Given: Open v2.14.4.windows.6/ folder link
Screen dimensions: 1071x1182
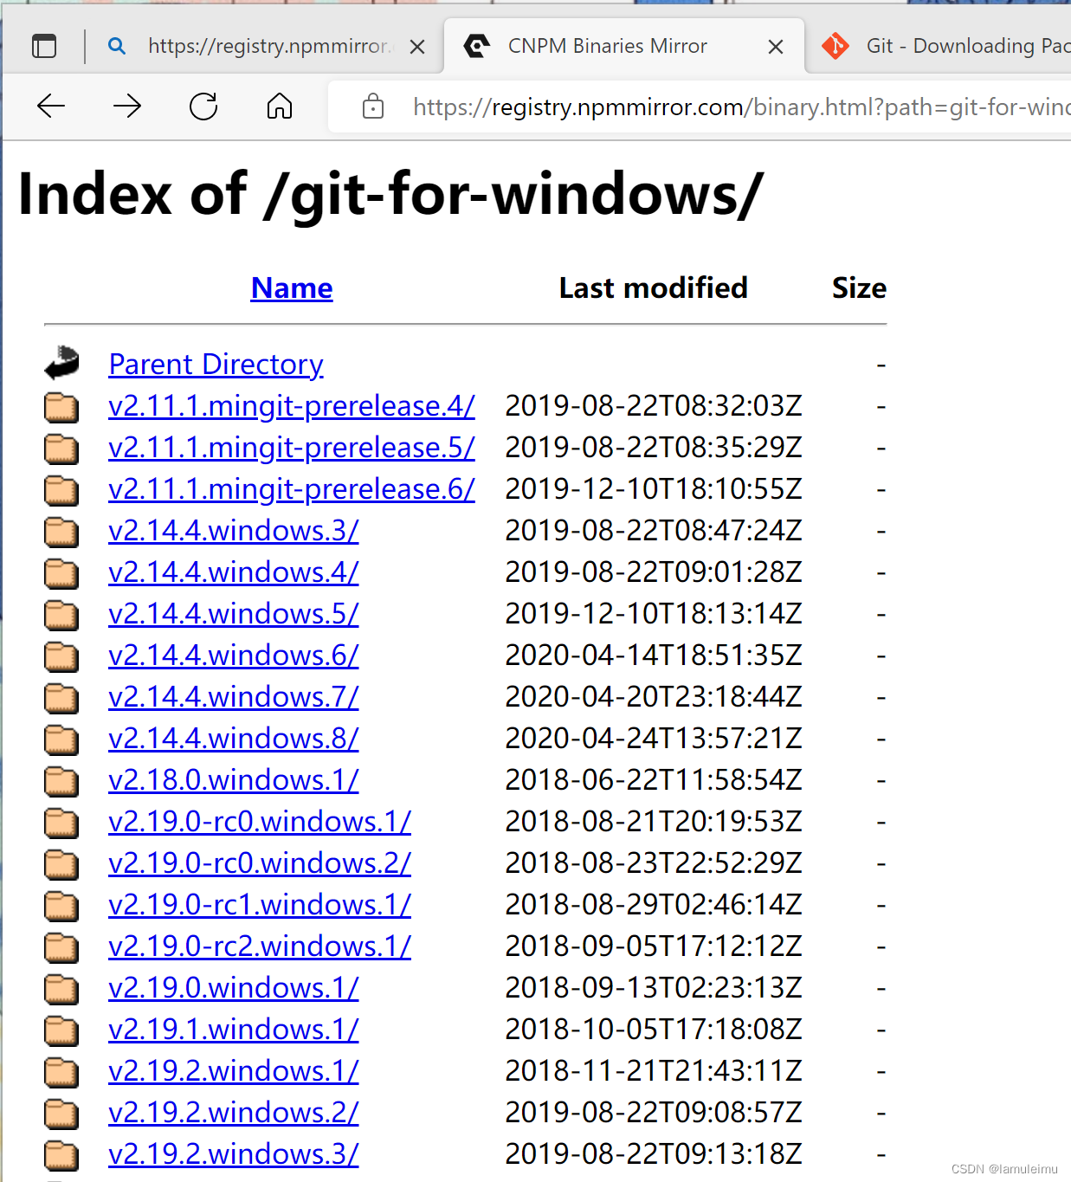Looking at the screenshot, I should 234,656.
